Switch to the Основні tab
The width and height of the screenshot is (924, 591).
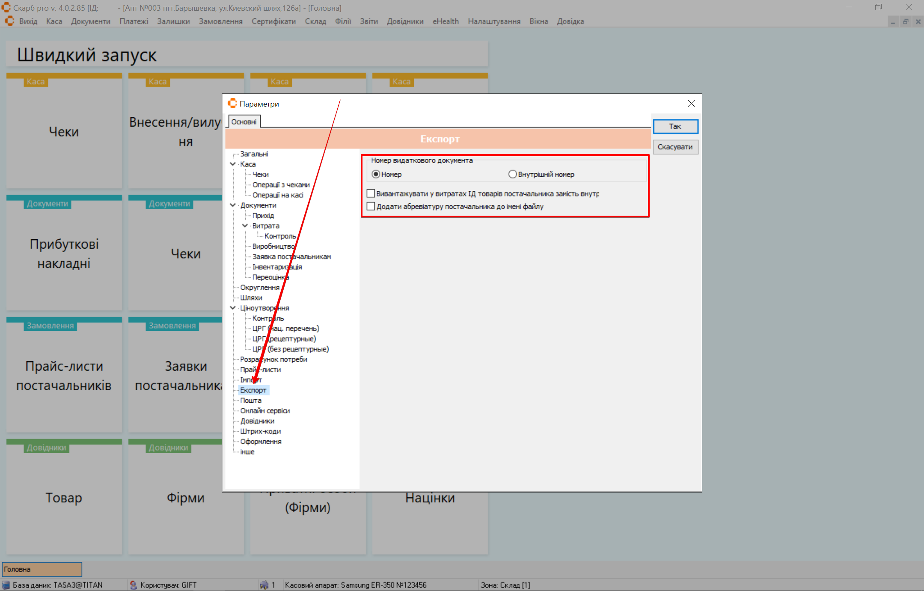click(244, 122)
